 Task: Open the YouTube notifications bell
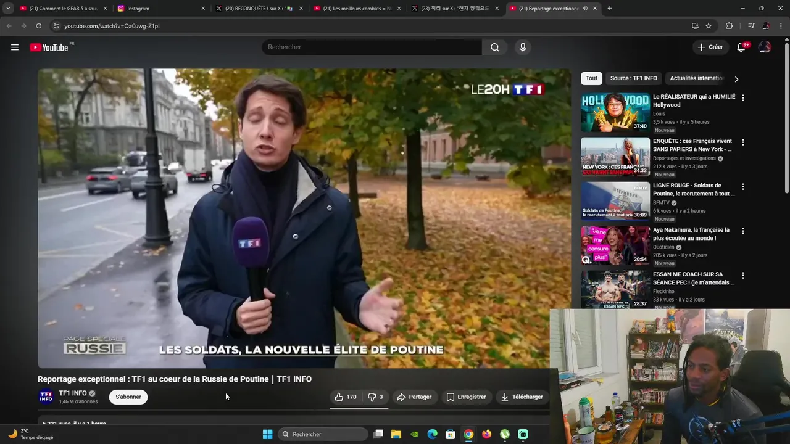(x=741, y=47)
